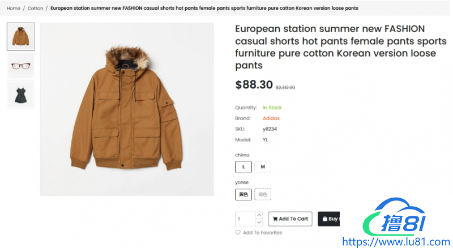The image size is (453, 248).
Task: Open the Adidas brand link
Action: pyautogui.click(x=271, y=118)
